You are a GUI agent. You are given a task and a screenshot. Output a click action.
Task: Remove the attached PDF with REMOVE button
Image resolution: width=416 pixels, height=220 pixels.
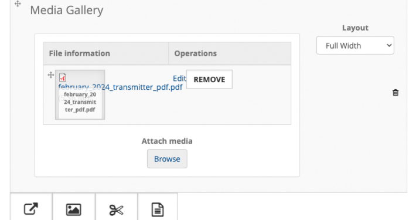pyautogui.click(x=209, y=79)
